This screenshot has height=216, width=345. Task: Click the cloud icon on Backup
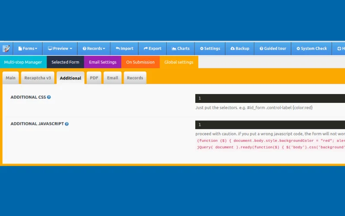[x=232, y=48]
